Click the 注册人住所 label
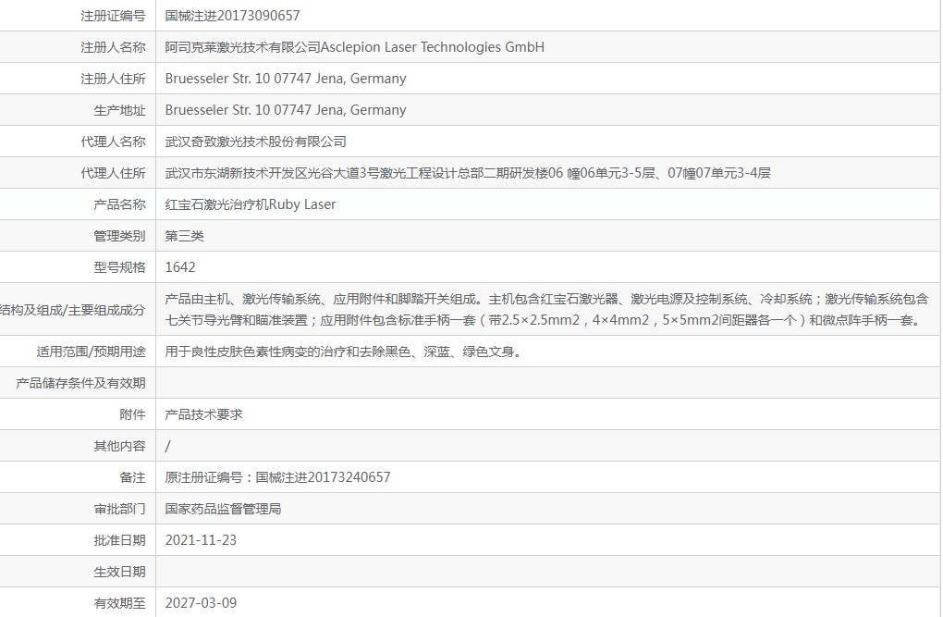Screen dimensions: 943x617 (113, 79)
